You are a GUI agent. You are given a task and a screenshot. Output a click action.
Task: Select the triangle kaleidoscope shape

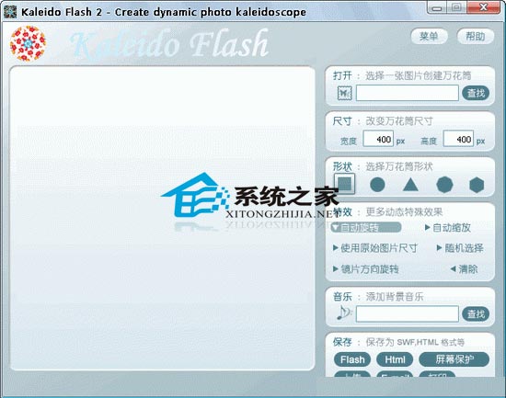pos(410,185)
